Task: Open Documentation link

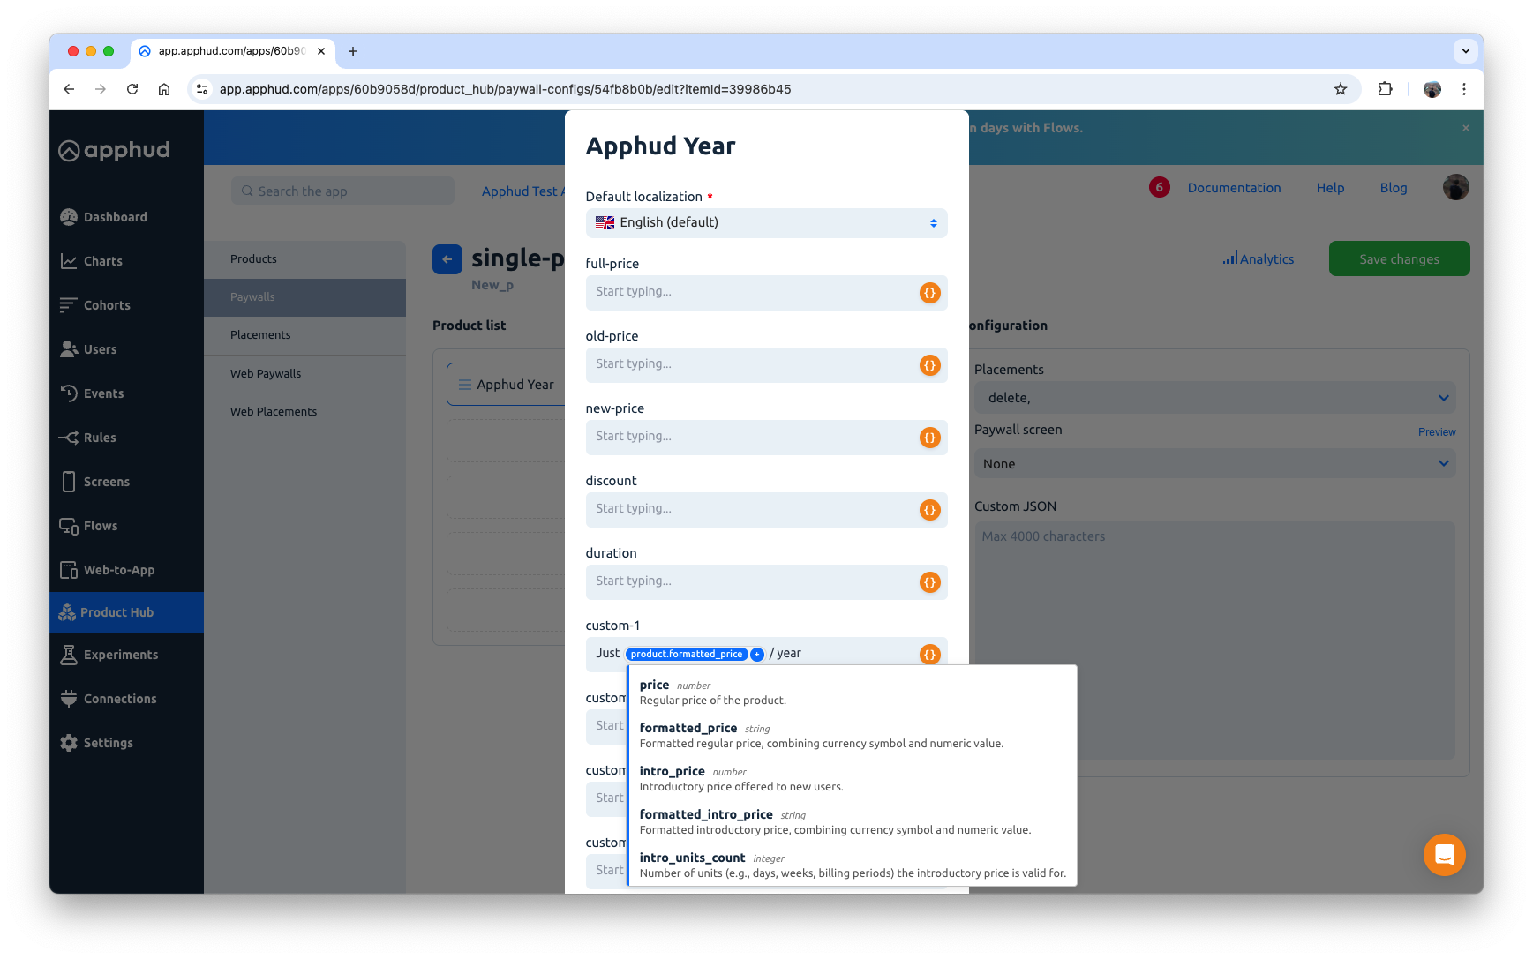Action: [1234, 188]
